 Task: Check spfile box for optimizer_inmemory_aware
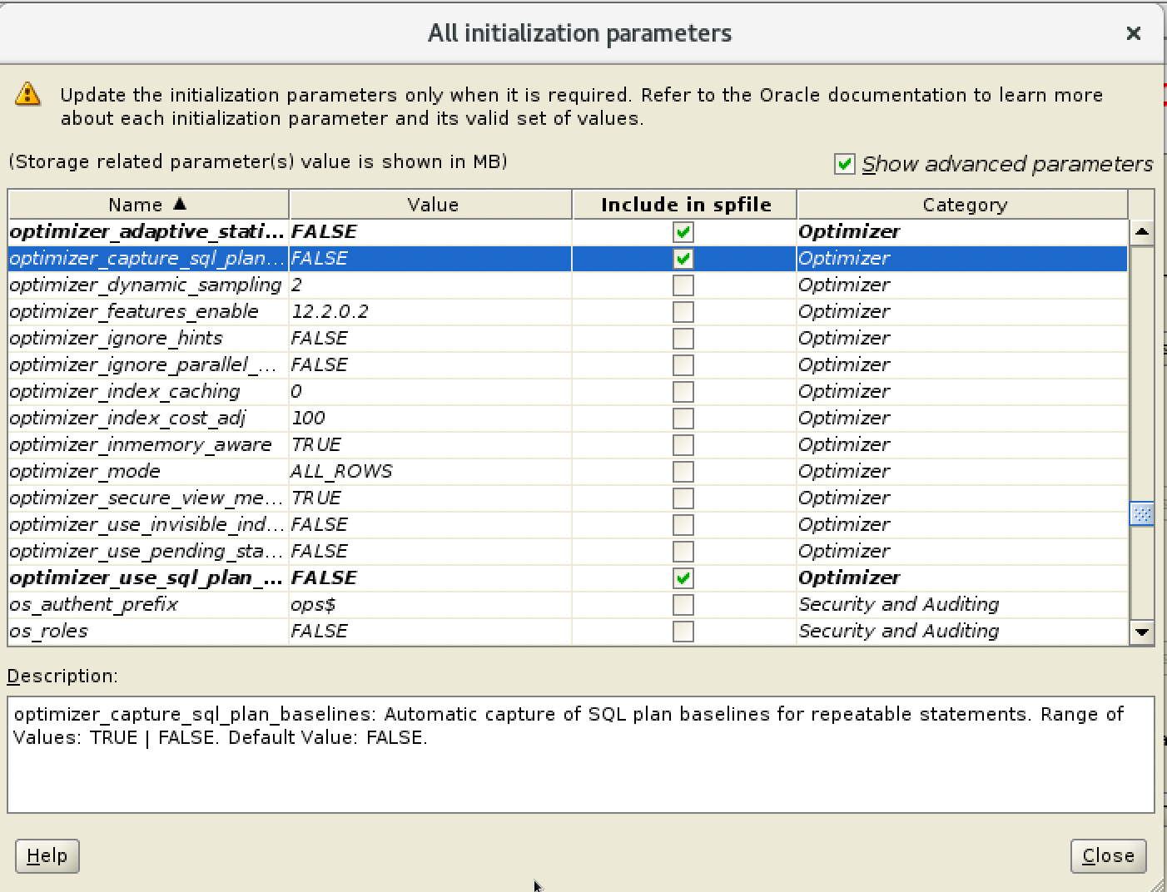[683, 445]
